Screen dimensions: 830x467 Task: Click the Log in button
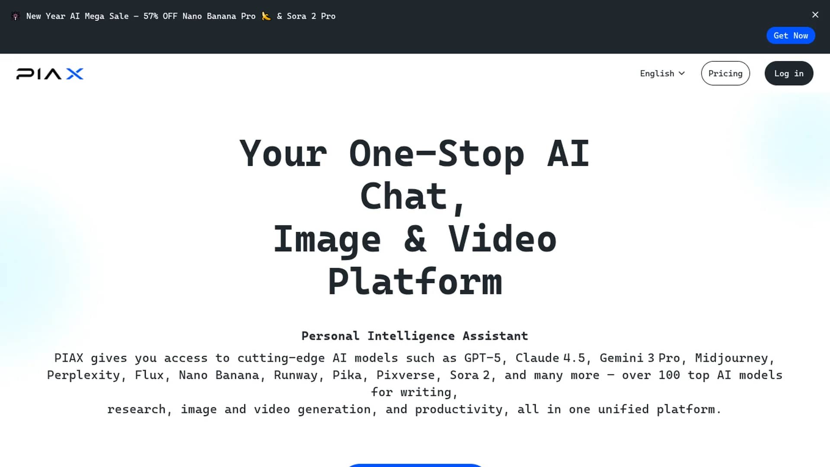788,74
